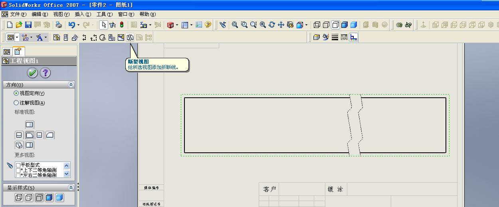The image size is (499, 207).
Task: Switch to Wireframe display in top toolbar
Action: point(317,25)
